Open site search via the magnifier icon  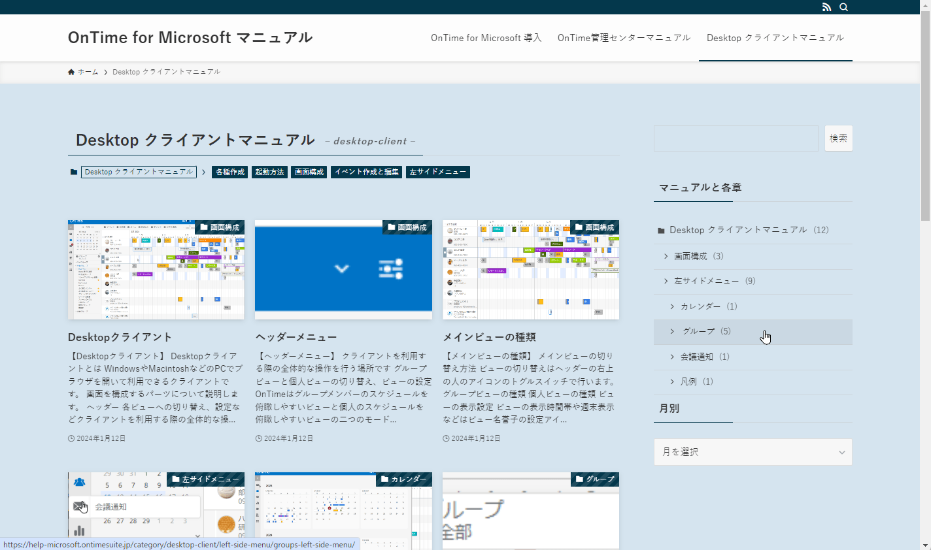843,7
